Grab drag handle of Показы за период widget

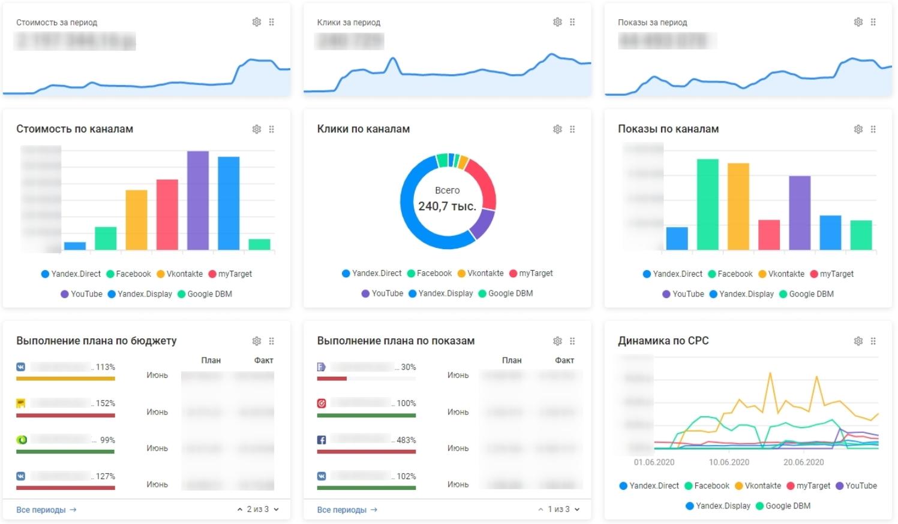[x=873, y=22]
